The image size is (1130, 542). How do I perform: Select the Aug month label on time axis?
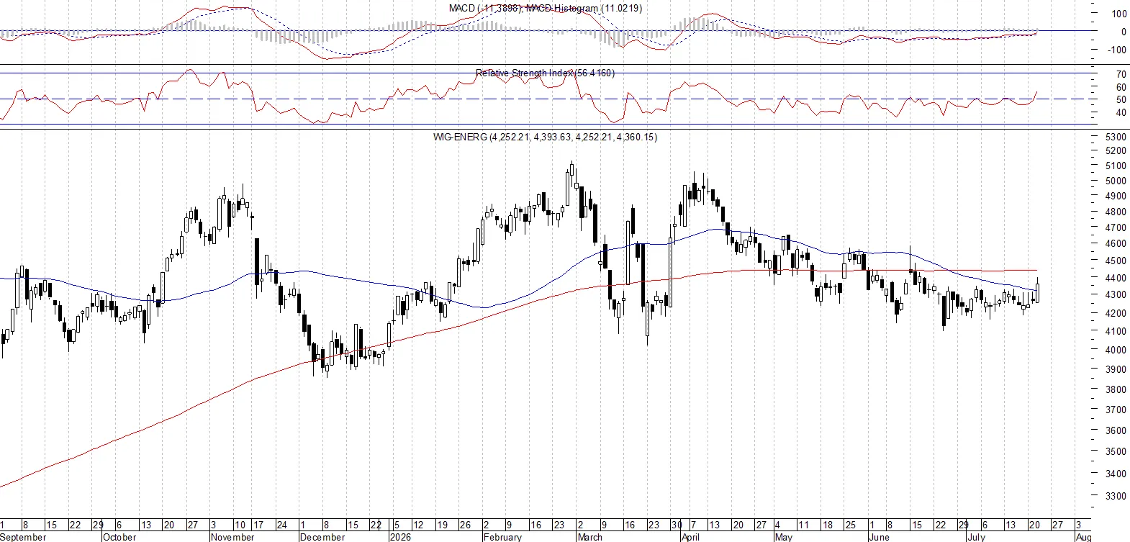(1083, 537)
